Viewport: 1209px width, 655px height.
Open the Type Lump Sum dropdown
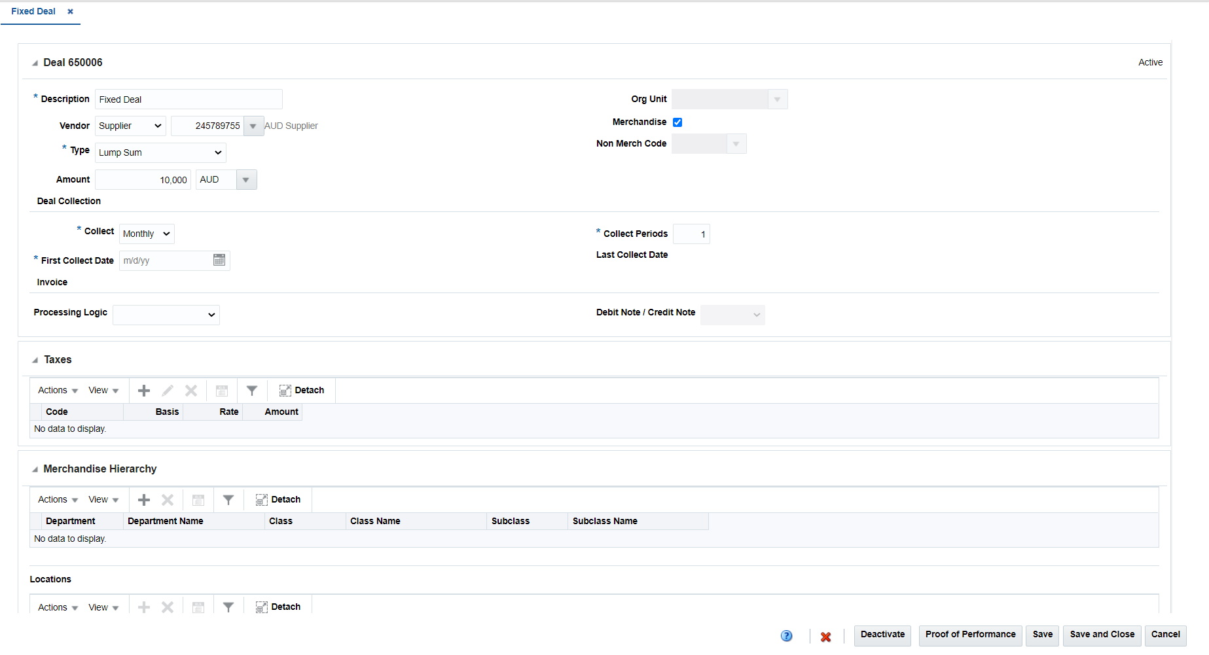point(160,152)
